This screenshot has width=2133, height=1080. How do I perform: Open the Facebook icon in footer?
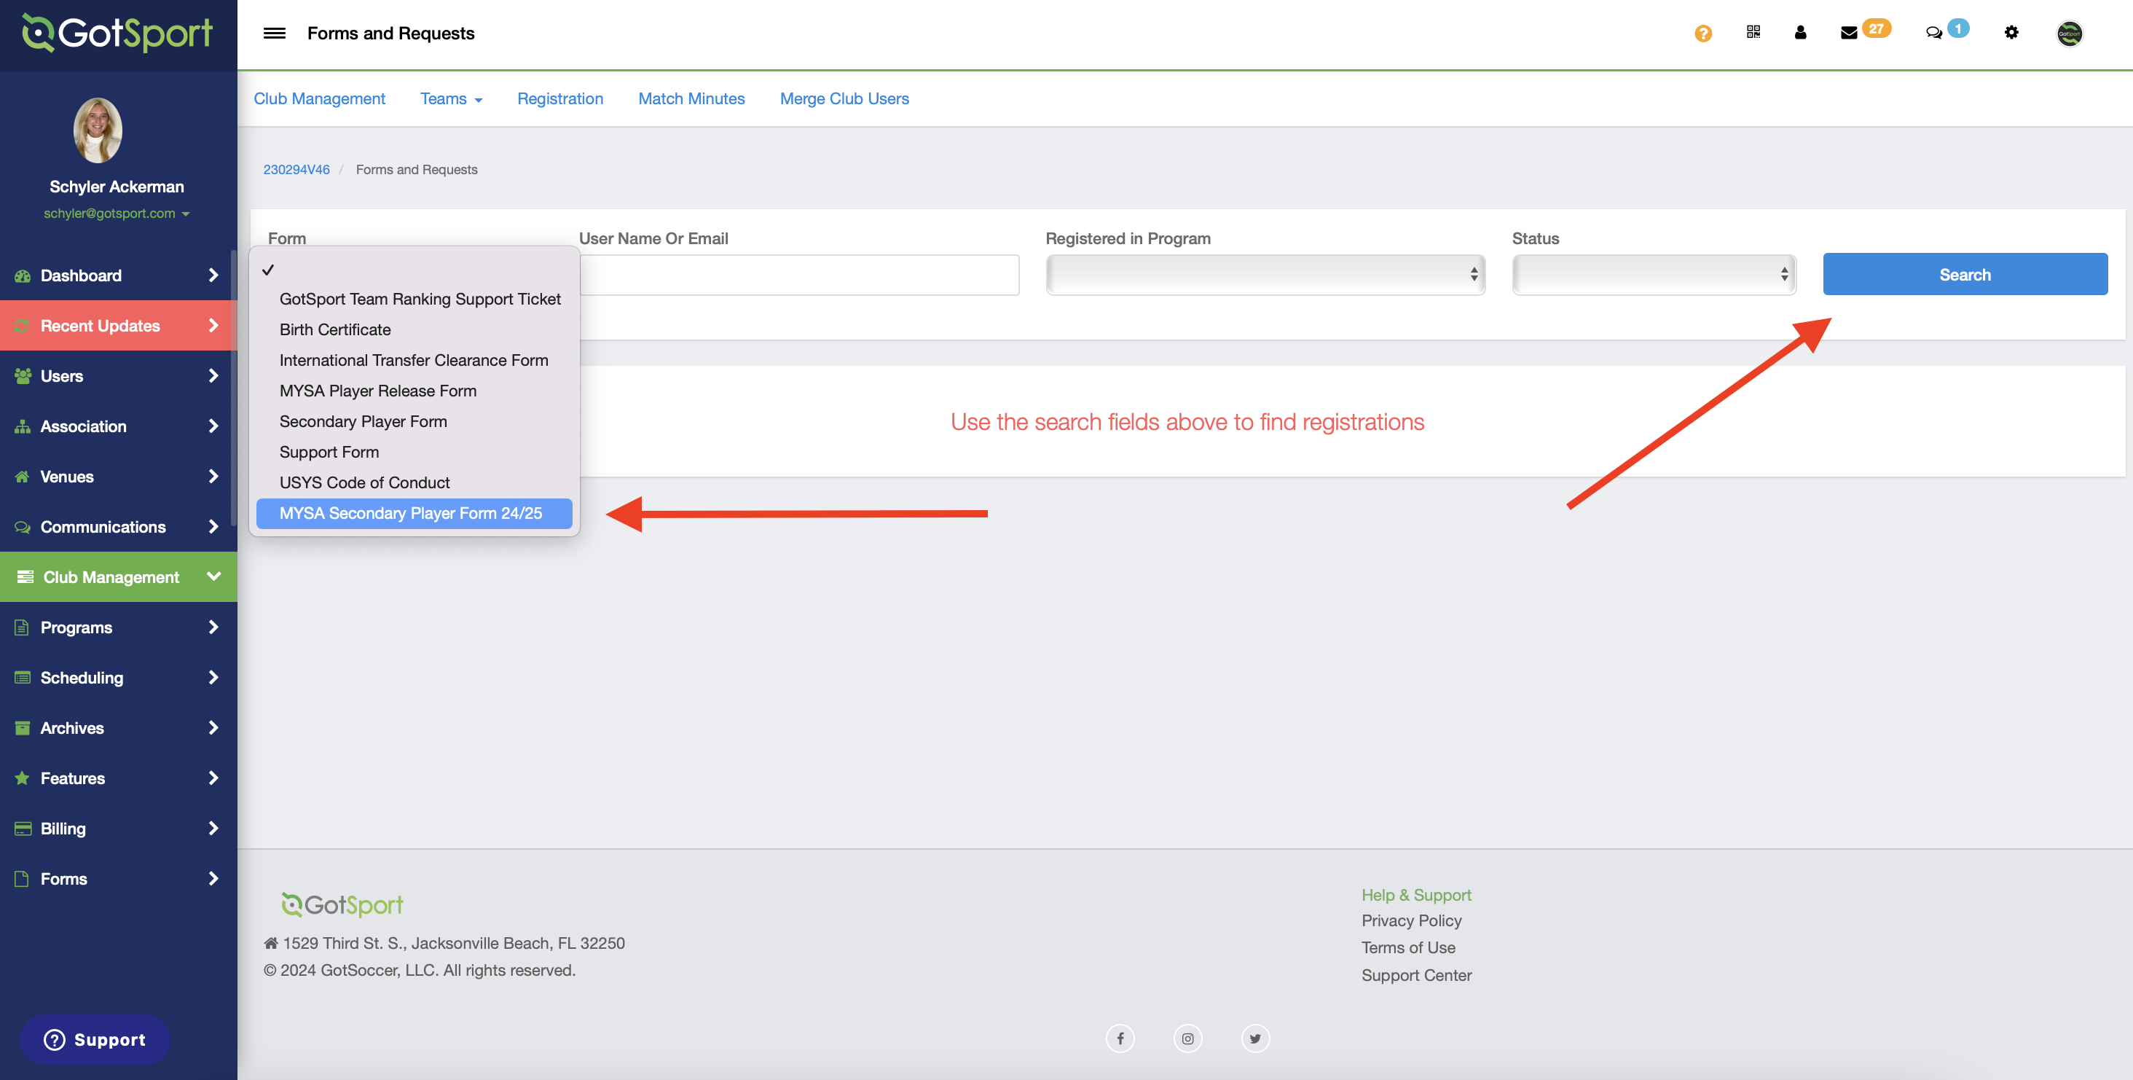[1120, 1038]
